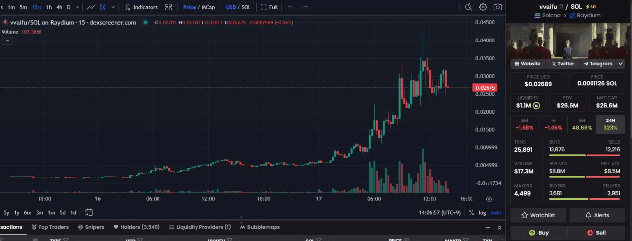The height and width of the screenshot is (241, 632).
Task: Click the Solana chain link
Action: (548, 15)
